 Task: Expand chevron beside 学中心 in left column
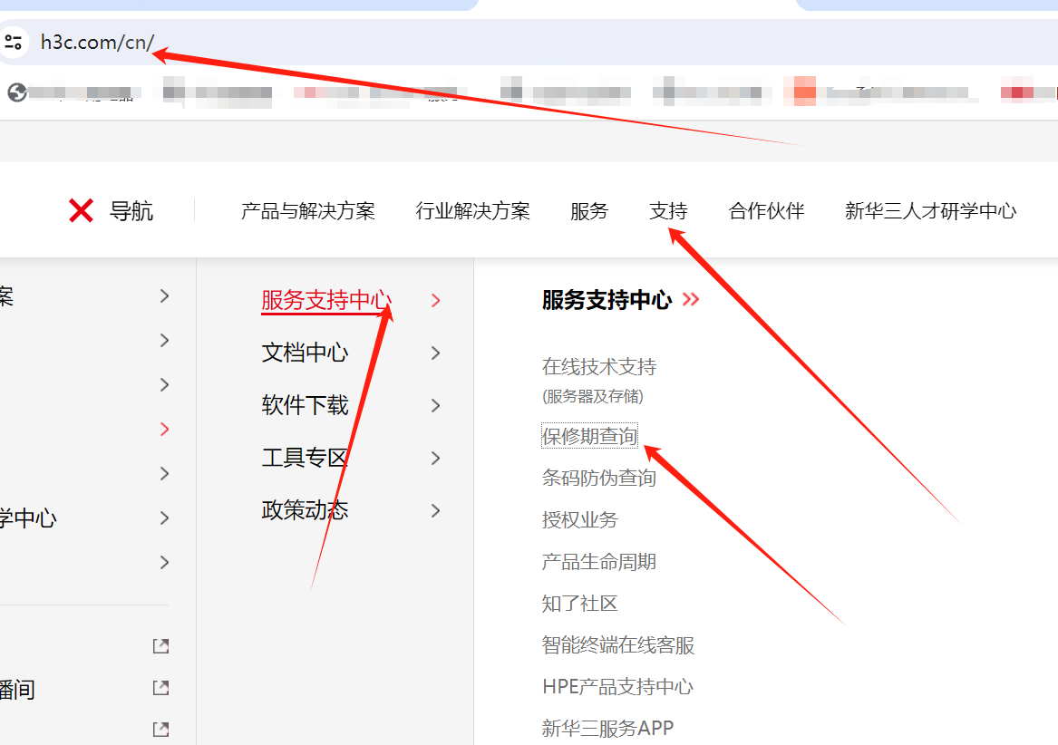[x=165, y=518]
